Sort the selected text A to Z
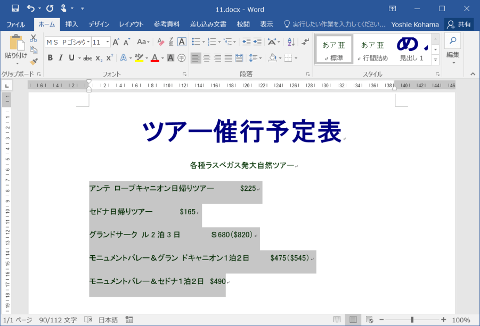This screenshot has width=480, height=326. pyautogui.click(x=291, y=42)
